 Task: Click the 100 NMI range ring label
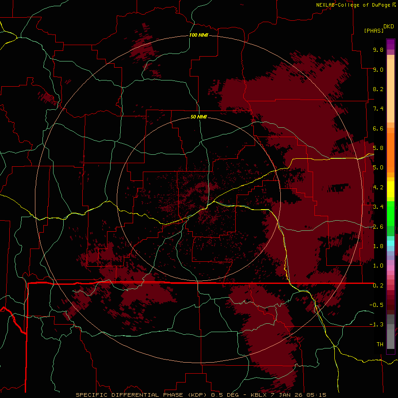199,35
